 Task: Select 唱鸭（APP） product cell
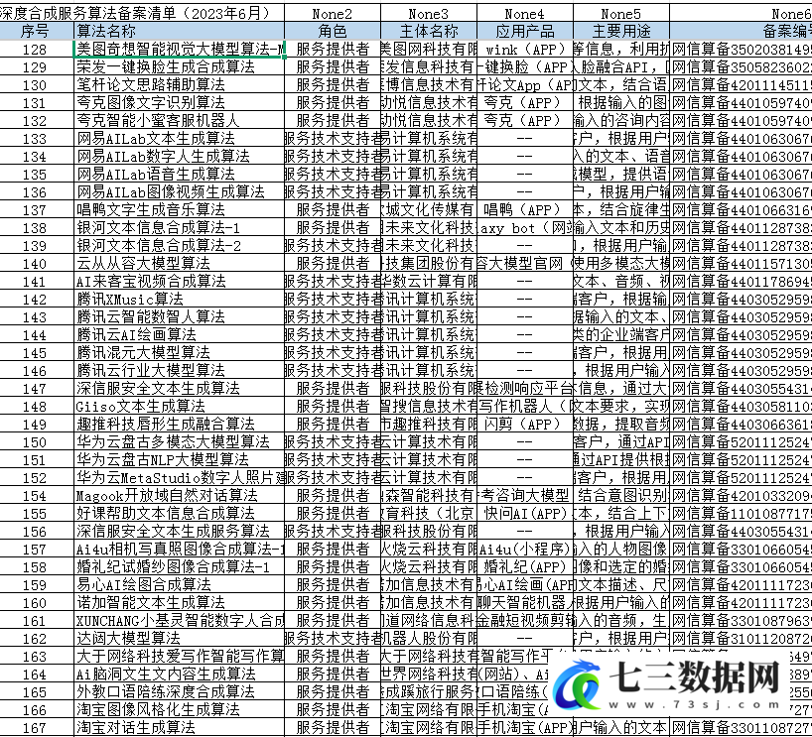(x=525, y=210)
